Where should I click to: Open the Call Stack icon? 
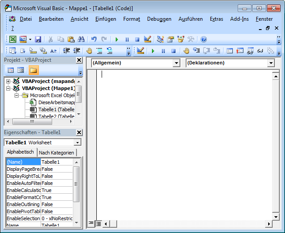270,51
